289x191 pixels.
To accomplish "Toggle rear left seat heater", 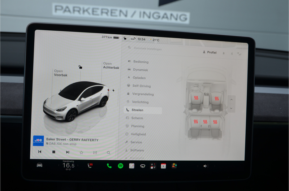I will [196, 121].
